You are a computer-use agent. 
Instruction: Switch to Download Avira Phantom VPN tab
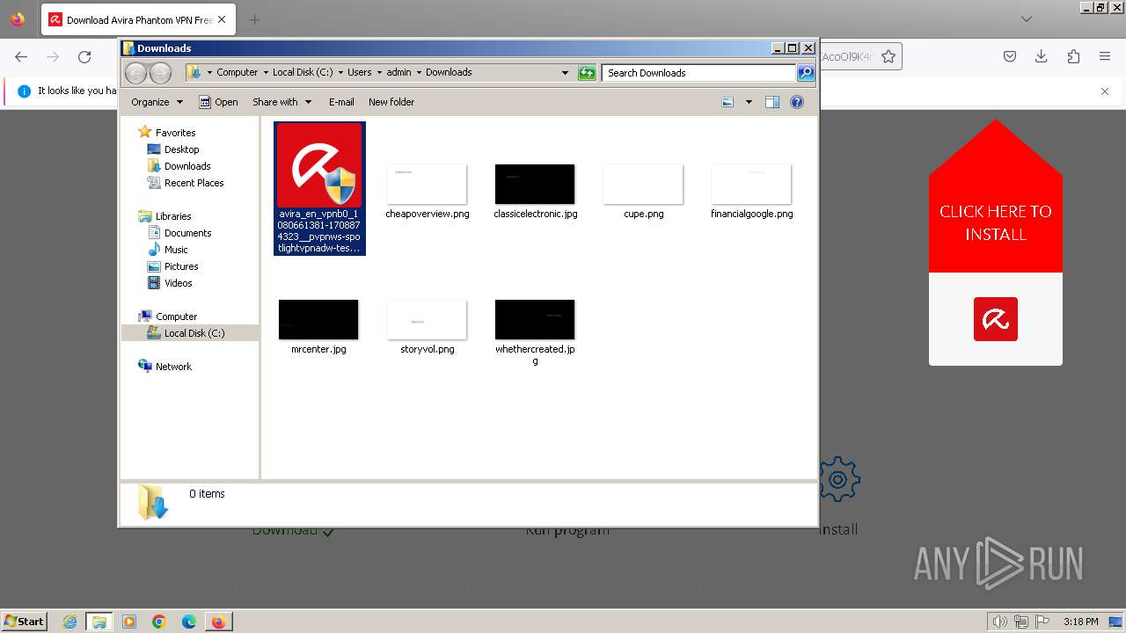139,19
